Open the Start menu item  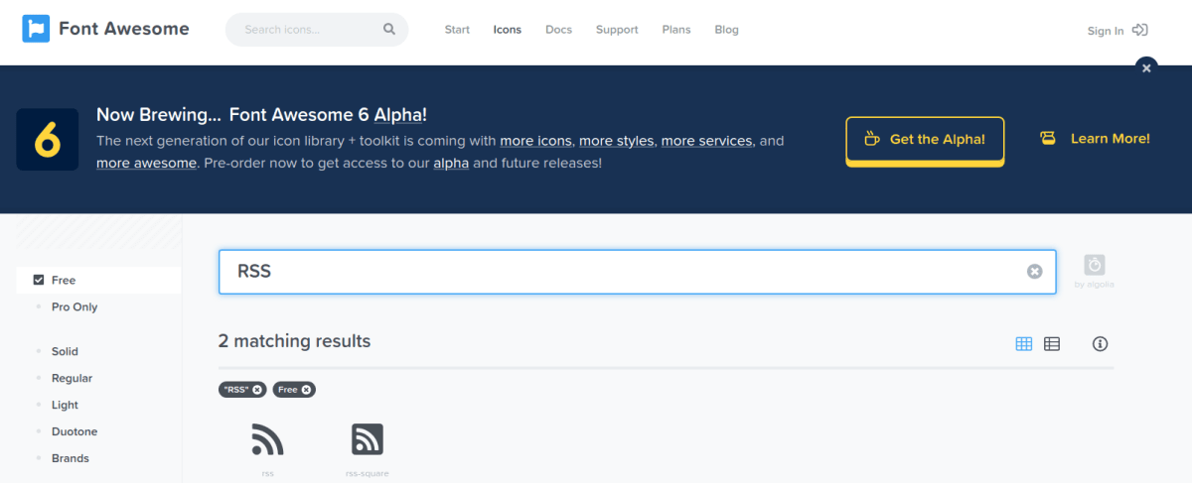click(x=457, y=30)
